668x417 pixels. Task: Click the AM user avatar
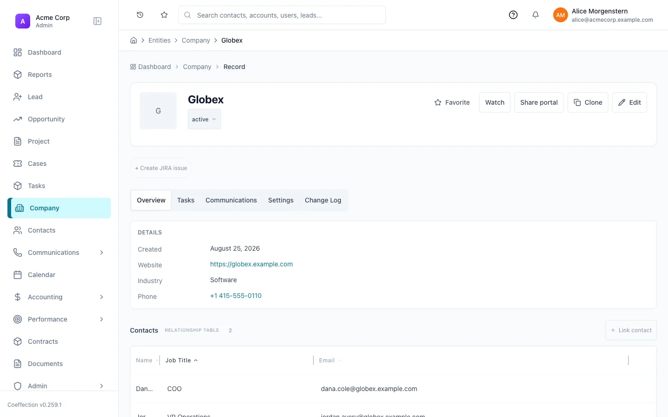560,15
